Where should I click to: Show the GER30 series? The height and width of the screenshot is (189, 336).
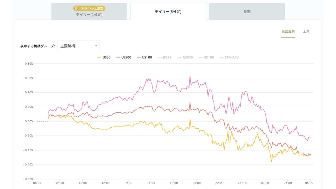tap(185, 57)
